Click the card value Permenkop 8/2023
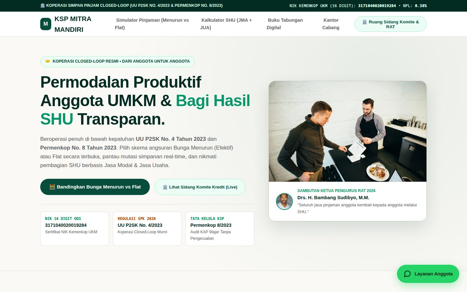Screen dimensions: 467x292 [x=211, y=225]
